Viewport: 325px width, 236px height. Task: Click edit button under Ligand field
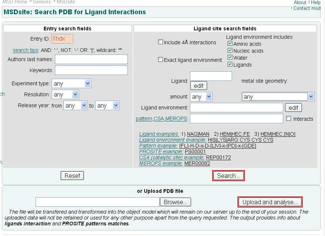pyautogui.click(x=199, y=86)
